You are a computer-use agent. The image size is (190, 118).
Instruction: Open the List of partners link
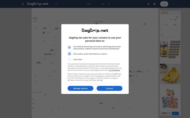point(114,70)
